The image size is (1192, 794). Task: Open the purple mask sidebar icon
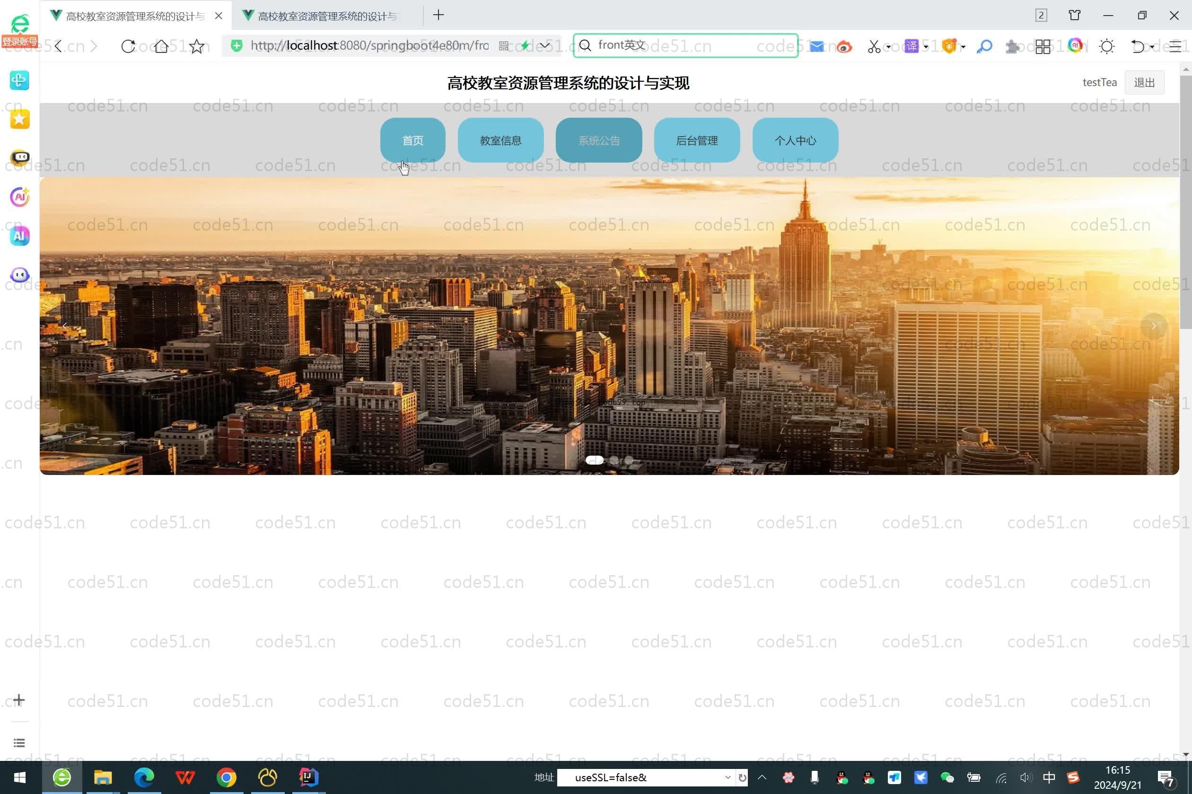pyautogui.click(x=20, y=275)
